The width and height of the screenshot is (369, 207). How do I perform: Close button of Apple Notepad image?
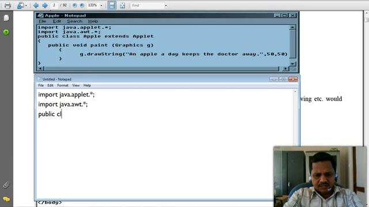click(x=292, y=16)
